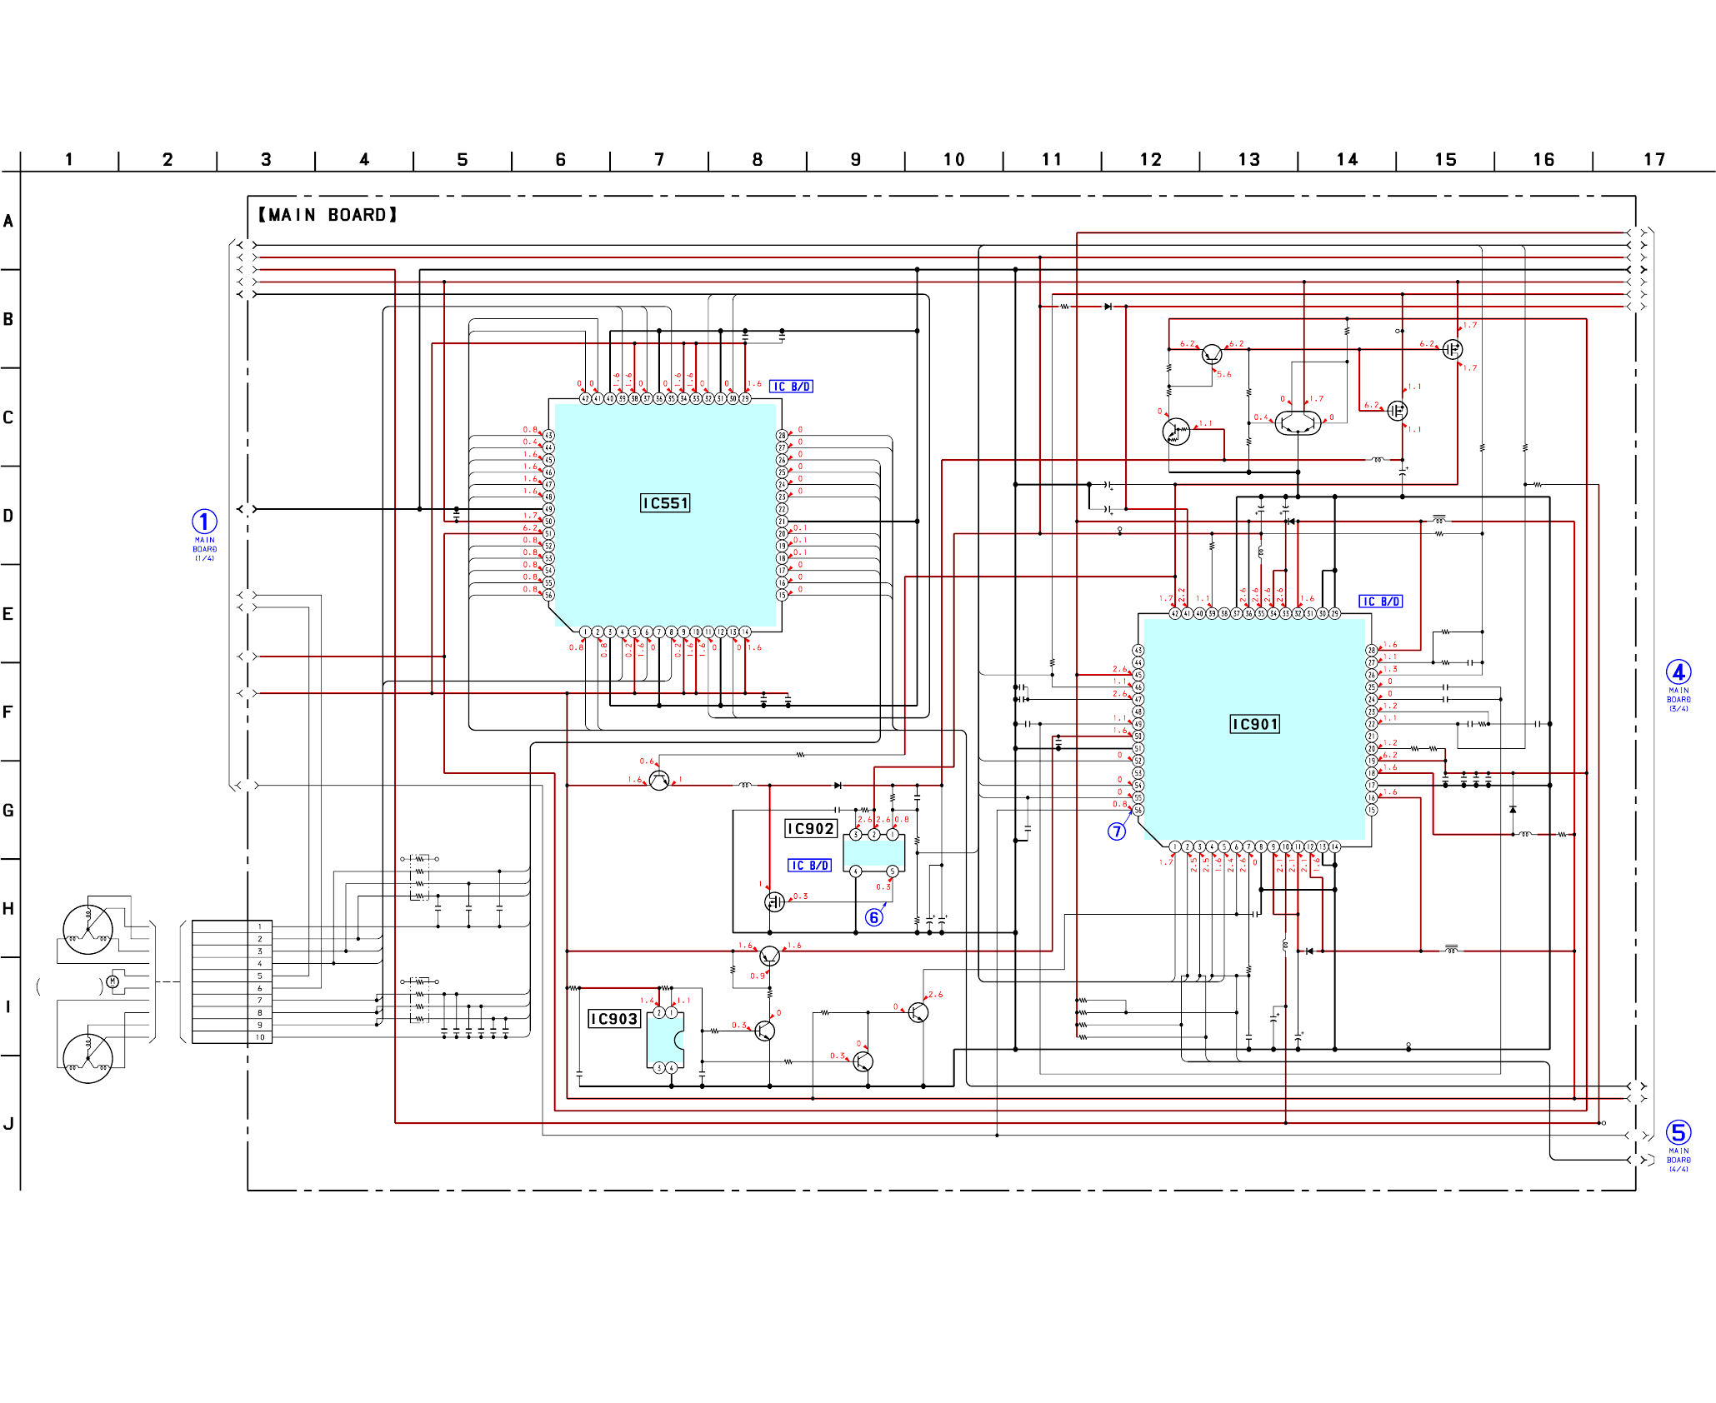The image size is (1716, 1403).
Task: Click the circled 7 waveform marker near IC901
Action: 1117,831
